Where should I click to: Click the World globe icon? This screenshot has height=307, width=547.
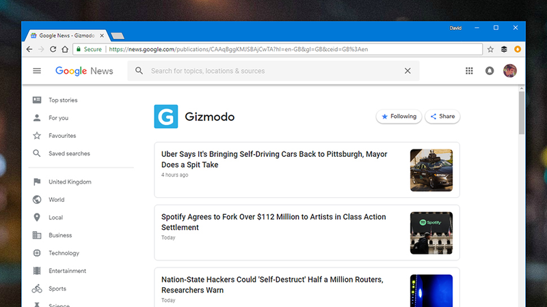coord(37,199)
